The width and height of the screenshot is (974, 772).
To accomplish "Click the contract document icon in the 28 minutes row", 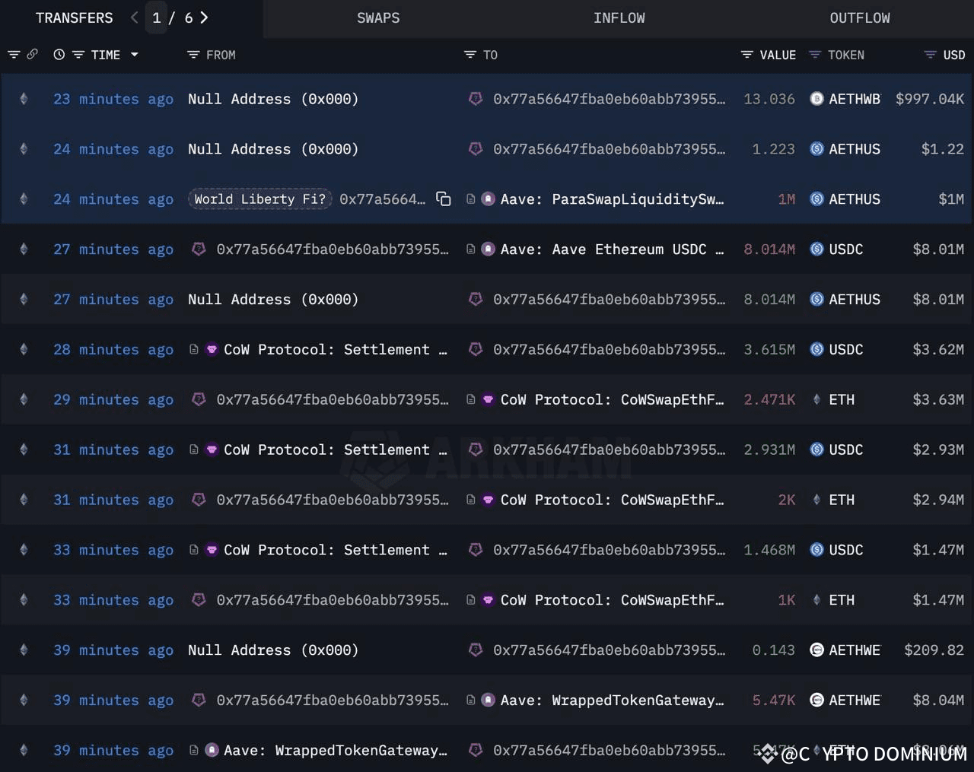I will (x=194, y=350).
